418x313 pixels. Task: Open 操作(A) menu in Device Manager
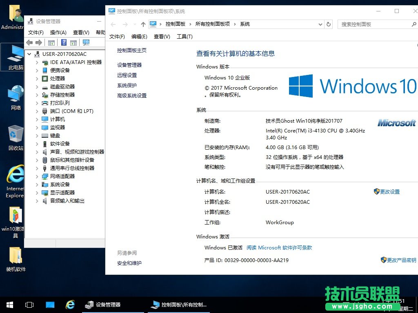pos(58,33)
